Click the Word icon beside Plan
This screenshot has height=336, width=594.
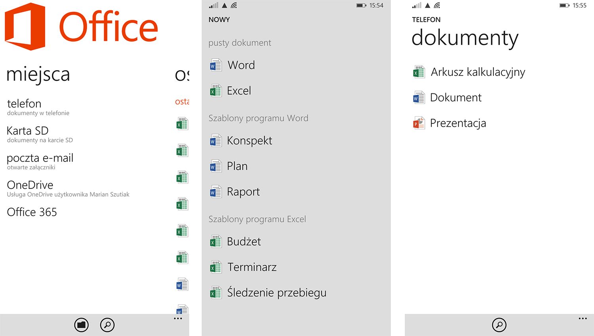pyautogui.click(x=216, y=166)
